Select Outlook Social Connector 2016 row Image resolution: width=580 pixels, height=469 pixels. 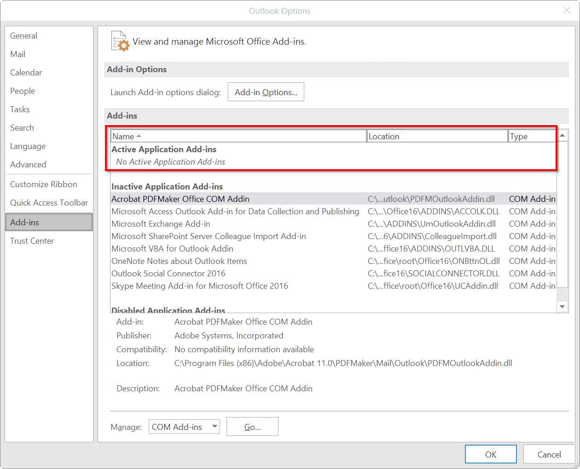coord(333,274)
